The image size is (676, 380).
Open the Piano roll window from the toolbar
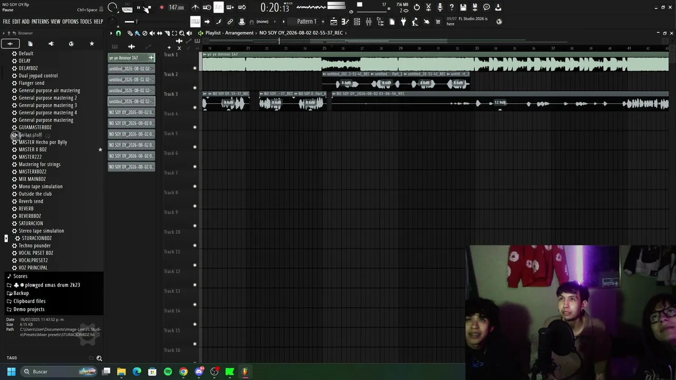345,22
